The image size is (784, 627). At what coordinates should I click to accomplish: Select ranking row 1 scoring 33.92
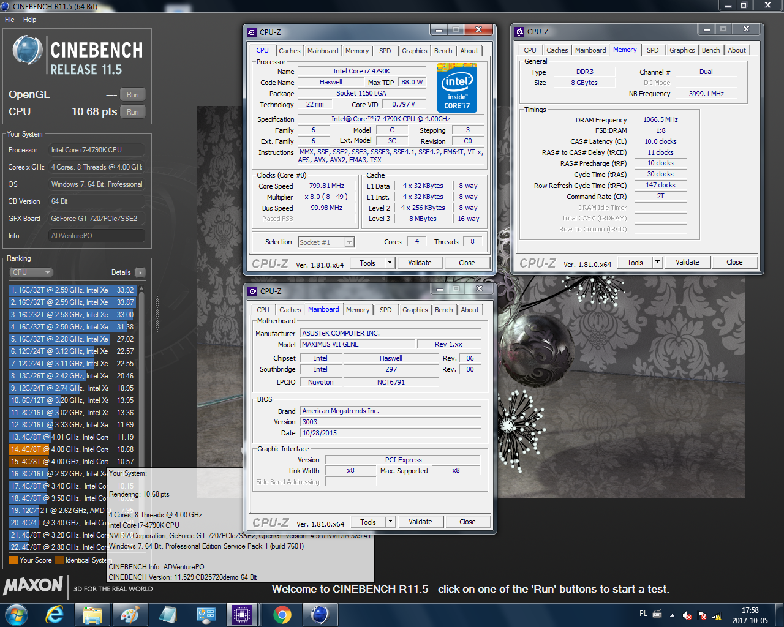pyautogui.click(x=72, y=290)
